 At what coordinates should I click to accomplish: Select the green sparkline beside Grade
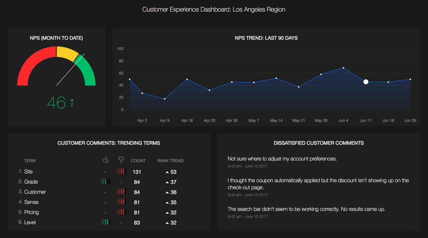click(105, 181)
